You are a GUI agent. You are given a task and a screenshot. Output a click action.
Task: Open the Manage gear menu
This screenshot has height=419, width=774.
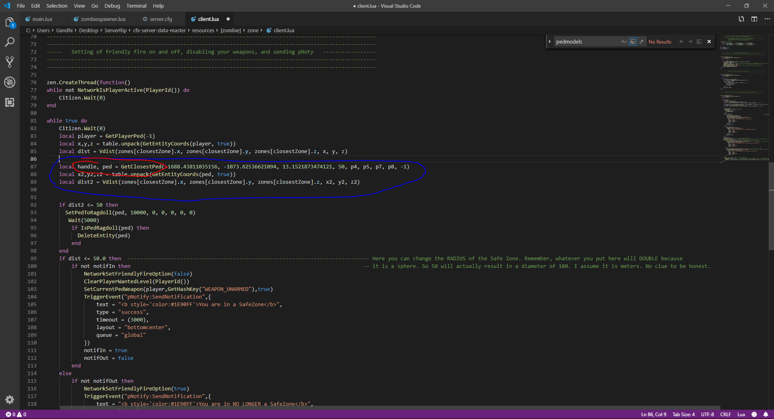10,399
